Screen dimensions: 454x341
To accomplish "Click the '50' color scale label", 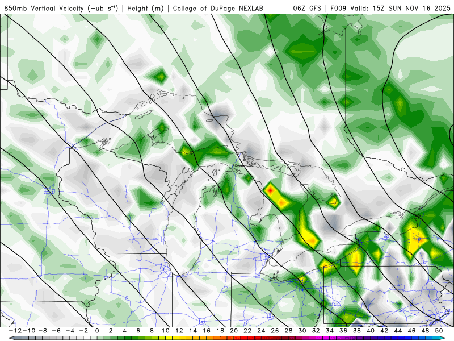I will (x=439, y=331).
